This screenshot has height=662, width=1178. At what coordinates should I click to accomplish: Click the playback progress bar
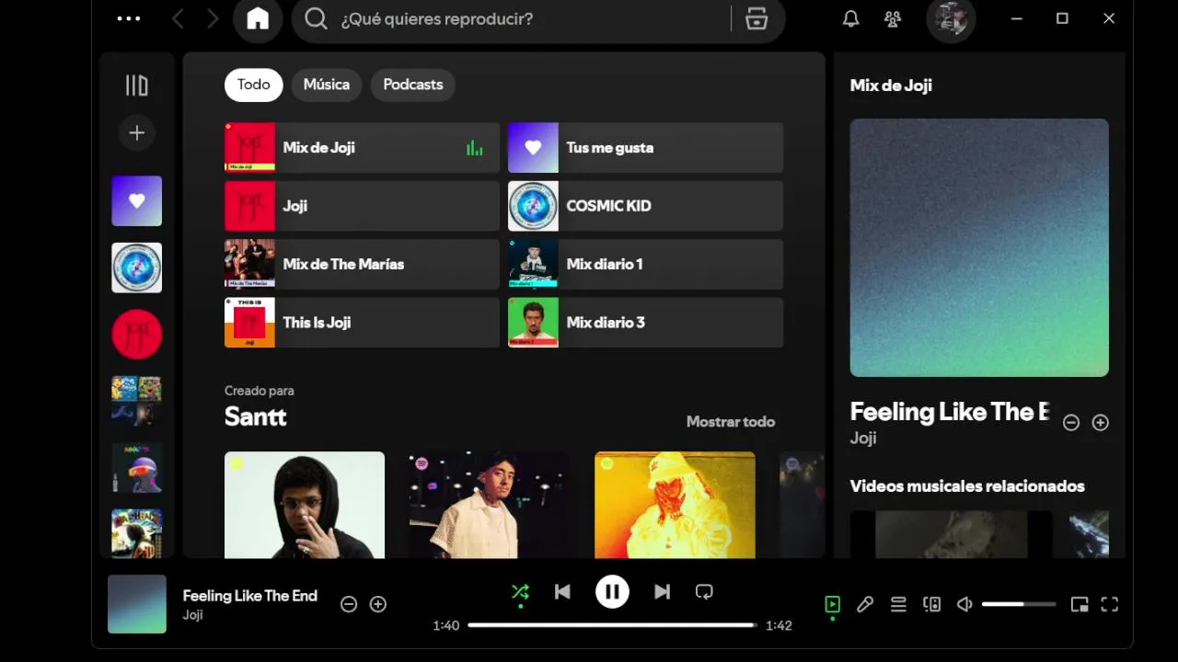[613, 625]
